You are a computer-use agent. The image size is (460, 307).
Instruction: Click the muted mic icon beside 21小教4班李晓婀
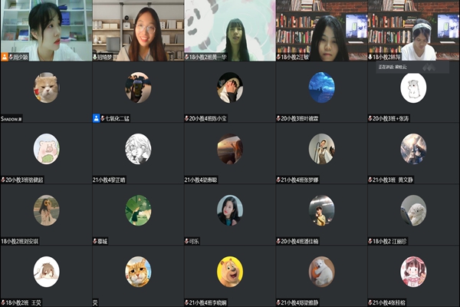(186, 302)
